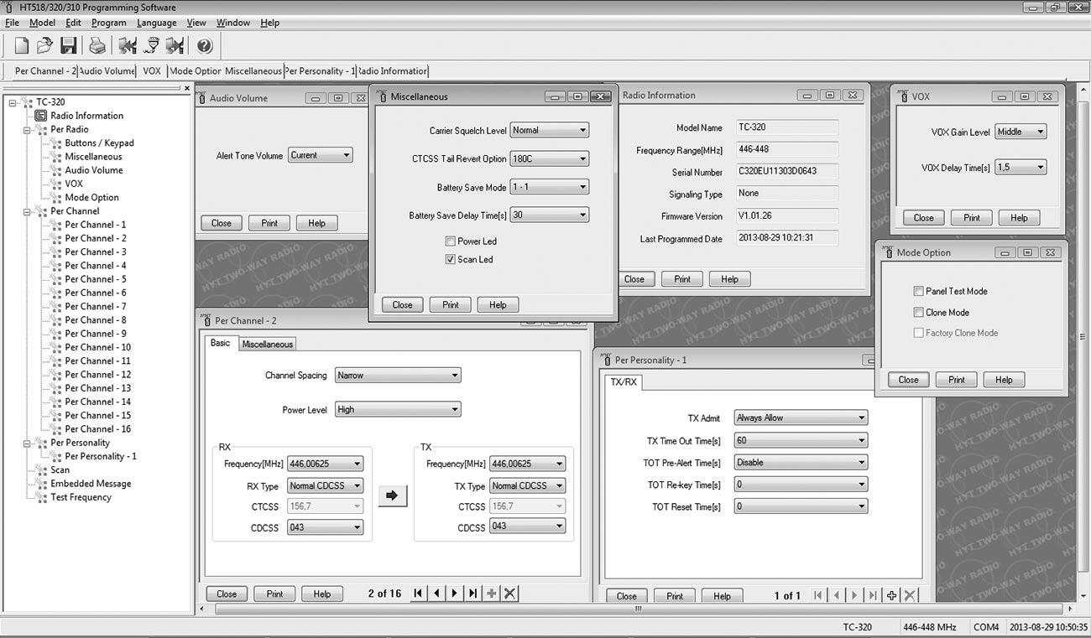
Task: Select Per Channel - 8 in the tree
Action: point(96,320)
